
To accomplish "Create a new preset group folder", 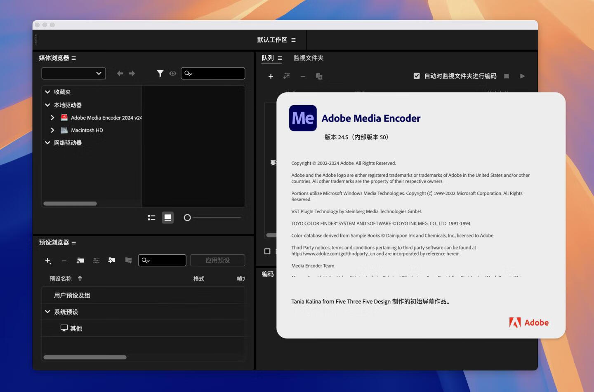I will coord(80,261).
